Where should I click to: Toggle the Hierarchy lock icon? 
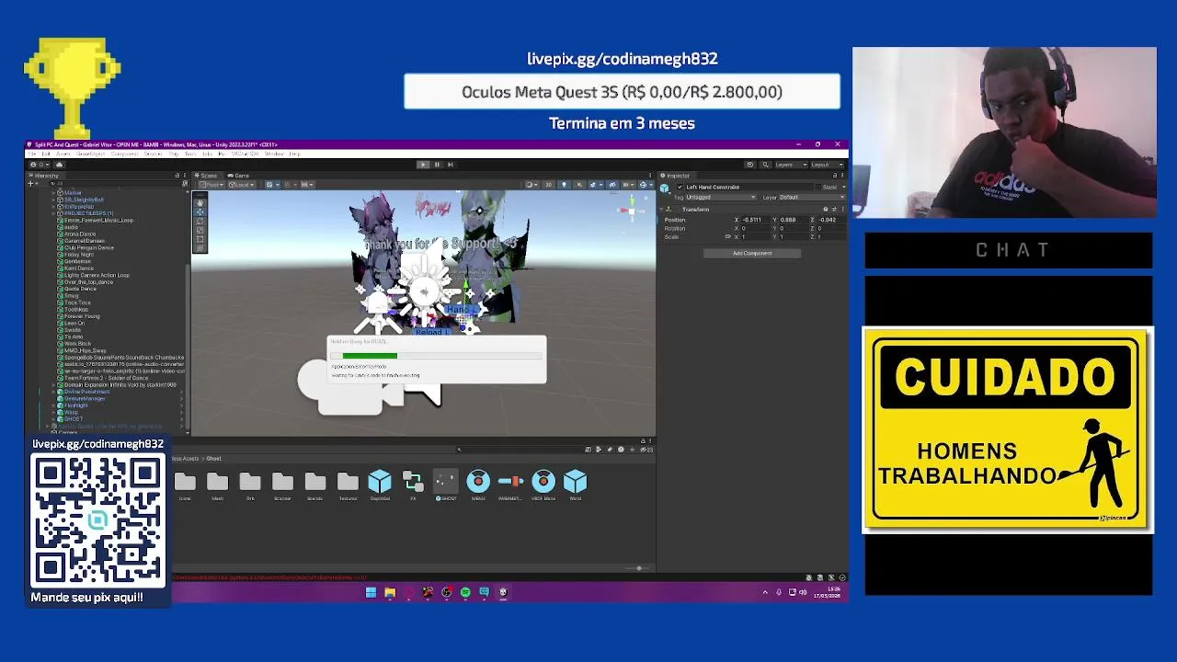click(x=177, y=175)
